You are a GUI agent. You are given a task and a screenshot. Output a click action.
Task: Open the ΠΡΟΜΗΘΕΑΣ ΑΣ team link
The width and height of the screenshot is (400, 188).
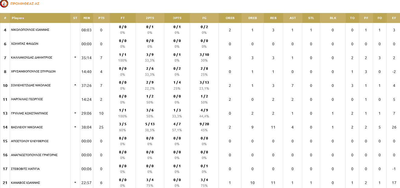point(25,4)
